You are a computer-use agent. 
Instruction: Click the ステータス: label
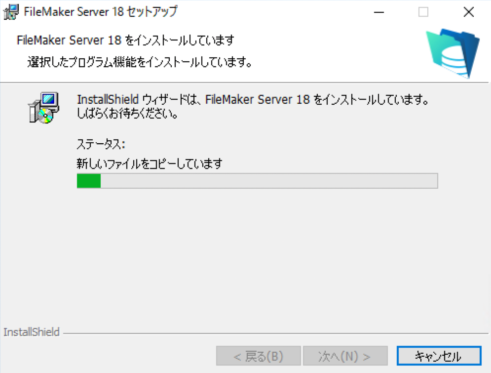coord(101,144)
